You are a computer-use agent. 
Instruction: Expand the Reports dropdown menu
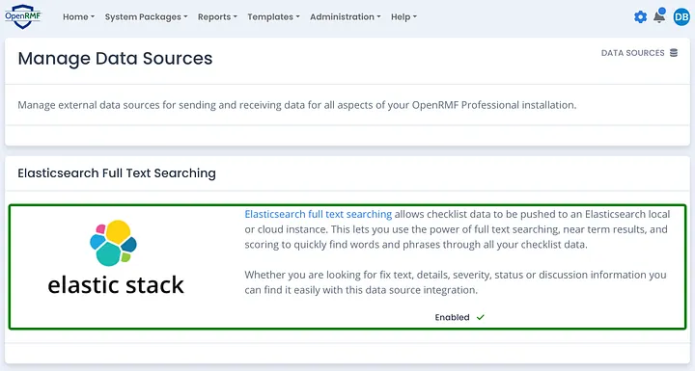pos(217,16)
